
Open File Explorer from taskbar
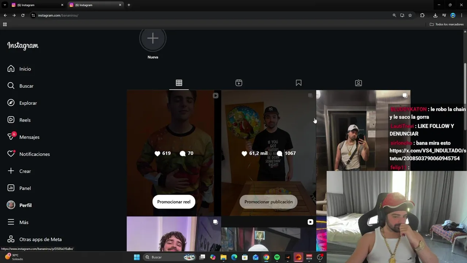223,257
